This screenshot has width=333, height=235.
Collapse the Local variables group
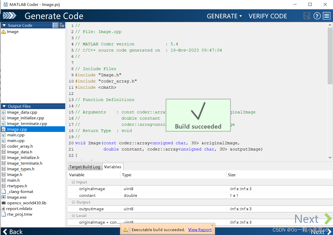coord(74,216)
